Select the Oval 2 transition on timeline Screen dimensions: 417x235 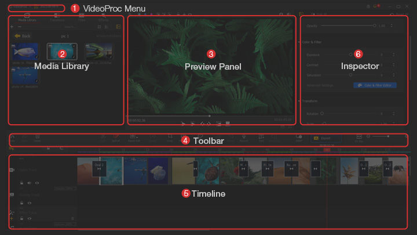(x=99, y=168)
